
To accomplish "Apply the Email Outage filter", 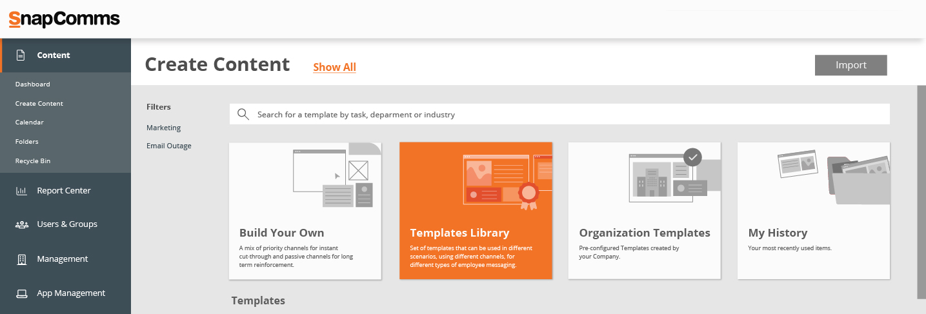I will 169,146.
